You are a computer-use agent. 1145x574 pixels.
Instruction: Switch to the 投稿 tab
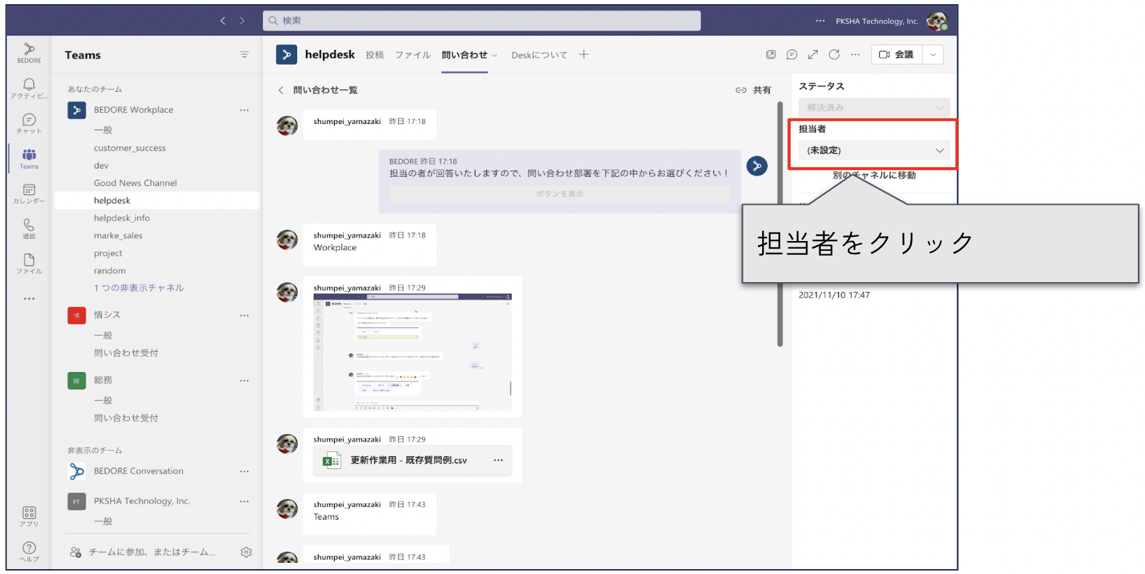coord(374,55)
